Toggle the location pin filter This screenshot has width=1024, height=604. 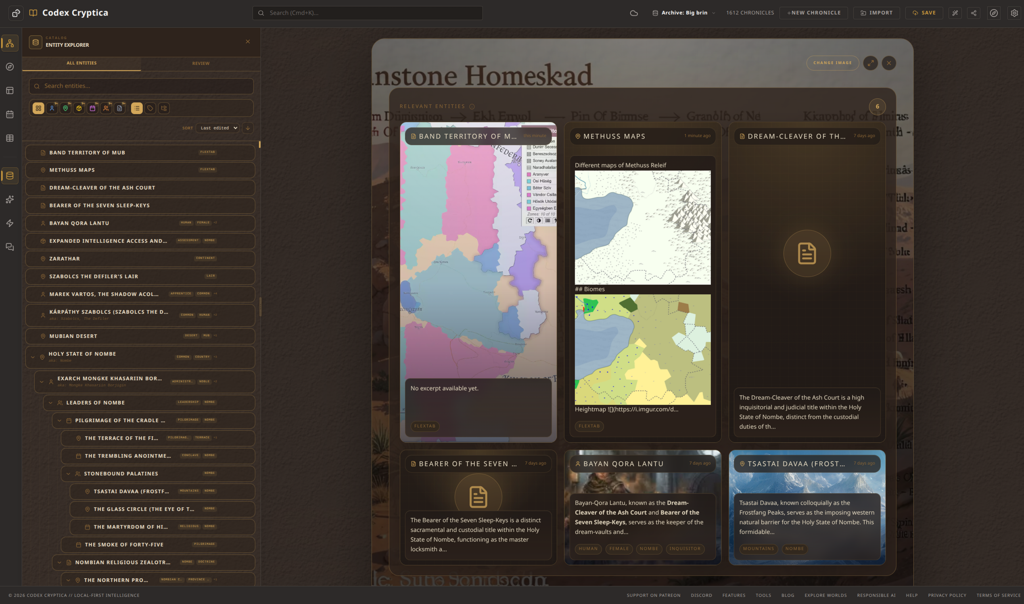pyautogui.click(x=65, y=108)
